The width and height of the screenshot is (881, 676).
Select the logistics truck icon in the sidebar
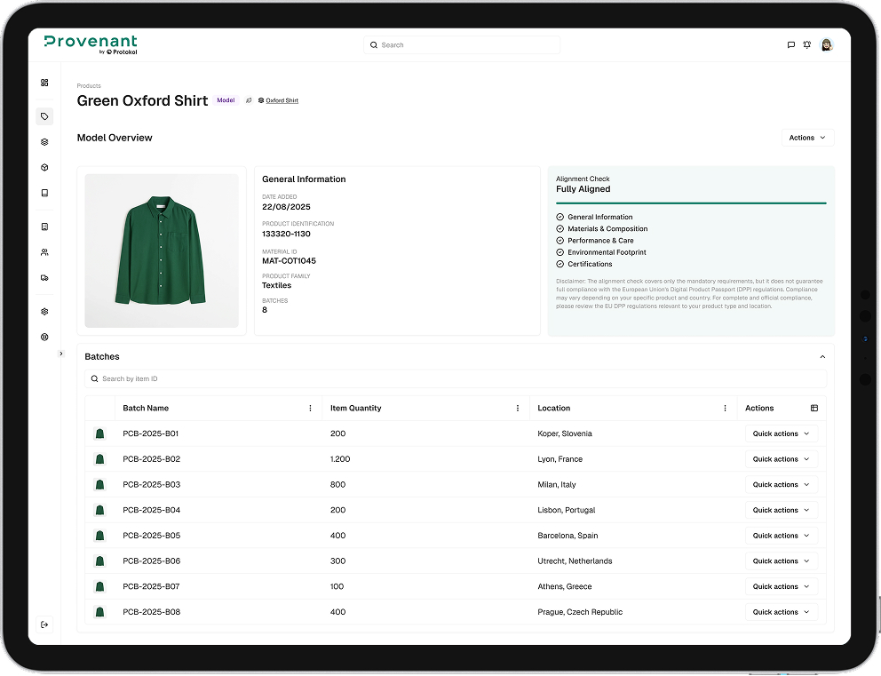pyautogui.click(x=44, y=278)
